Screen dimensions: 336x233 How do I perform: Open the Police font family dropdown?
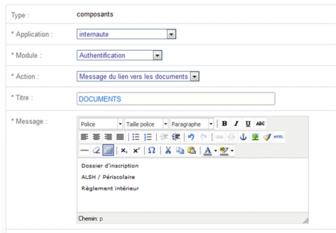click(x=101, y=124)
